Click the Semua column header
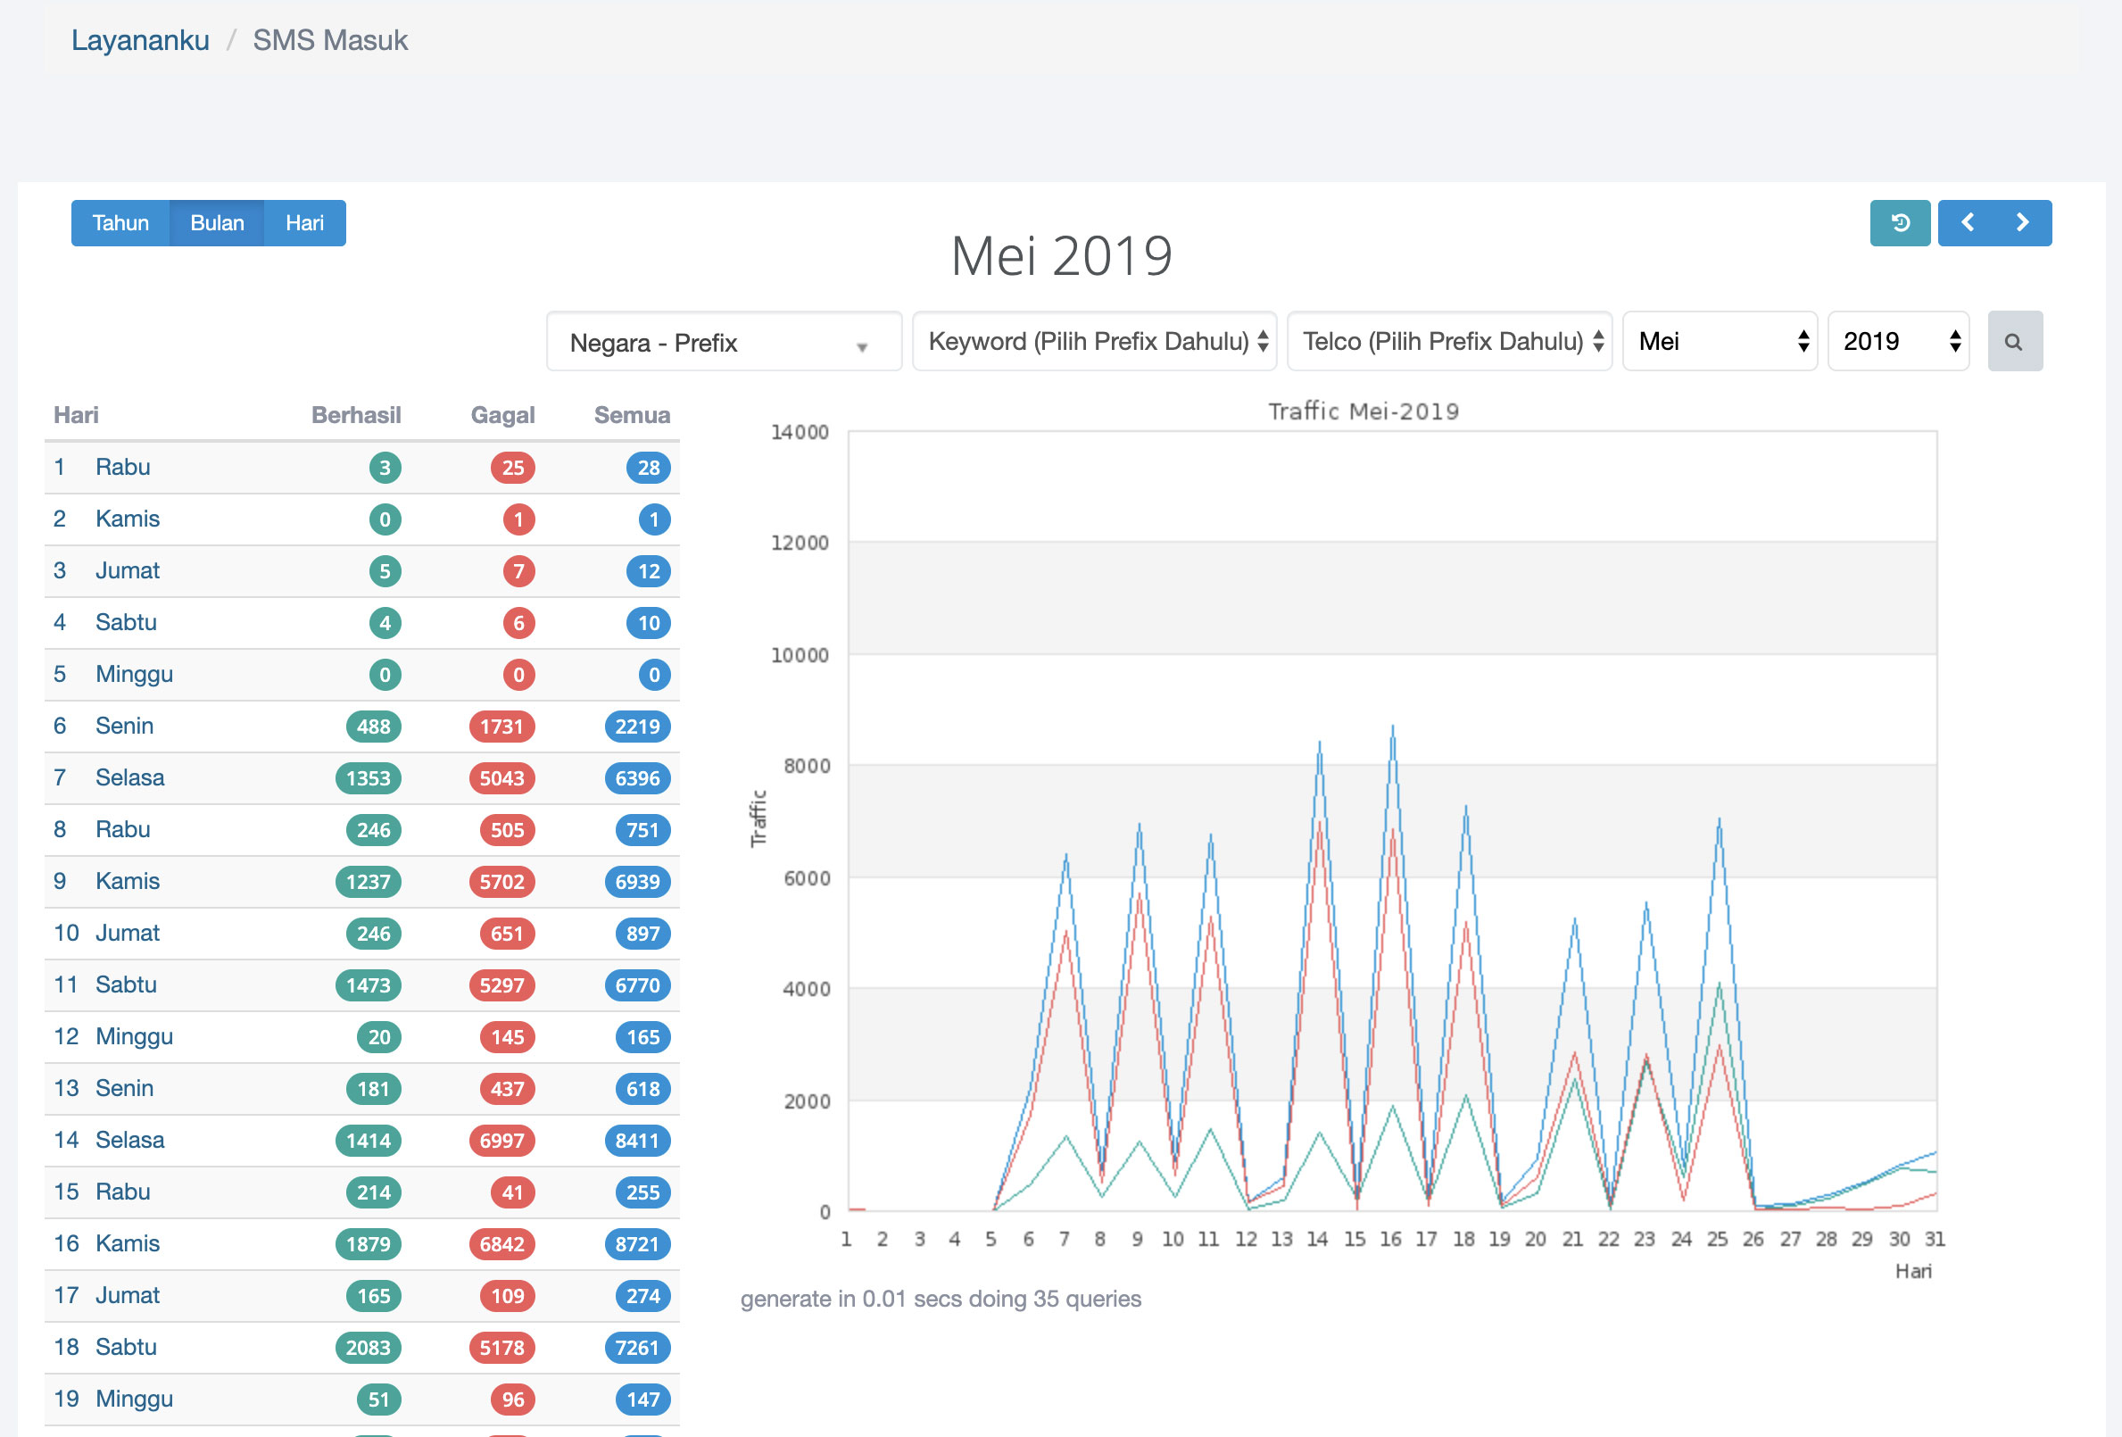 pyautogui.click(x=632, y=416)
